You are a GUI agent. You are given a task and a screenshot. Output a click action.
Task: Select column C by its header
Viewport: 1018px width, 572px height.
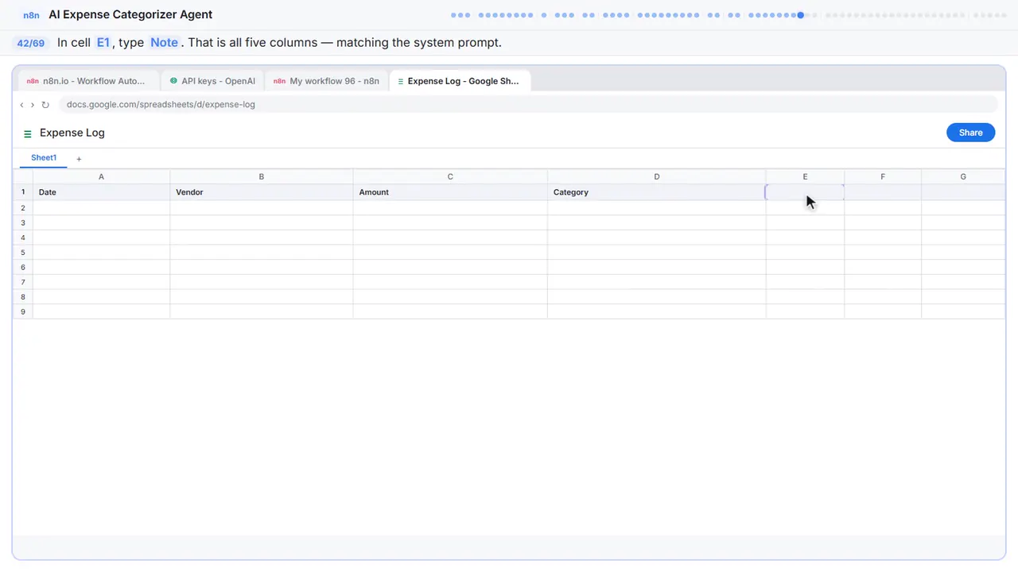pos(450,176)
